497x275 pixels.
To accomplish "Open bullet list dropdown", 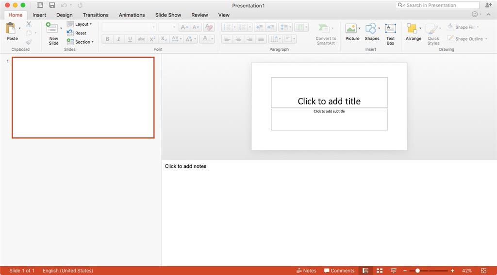I will click(235, 28).
